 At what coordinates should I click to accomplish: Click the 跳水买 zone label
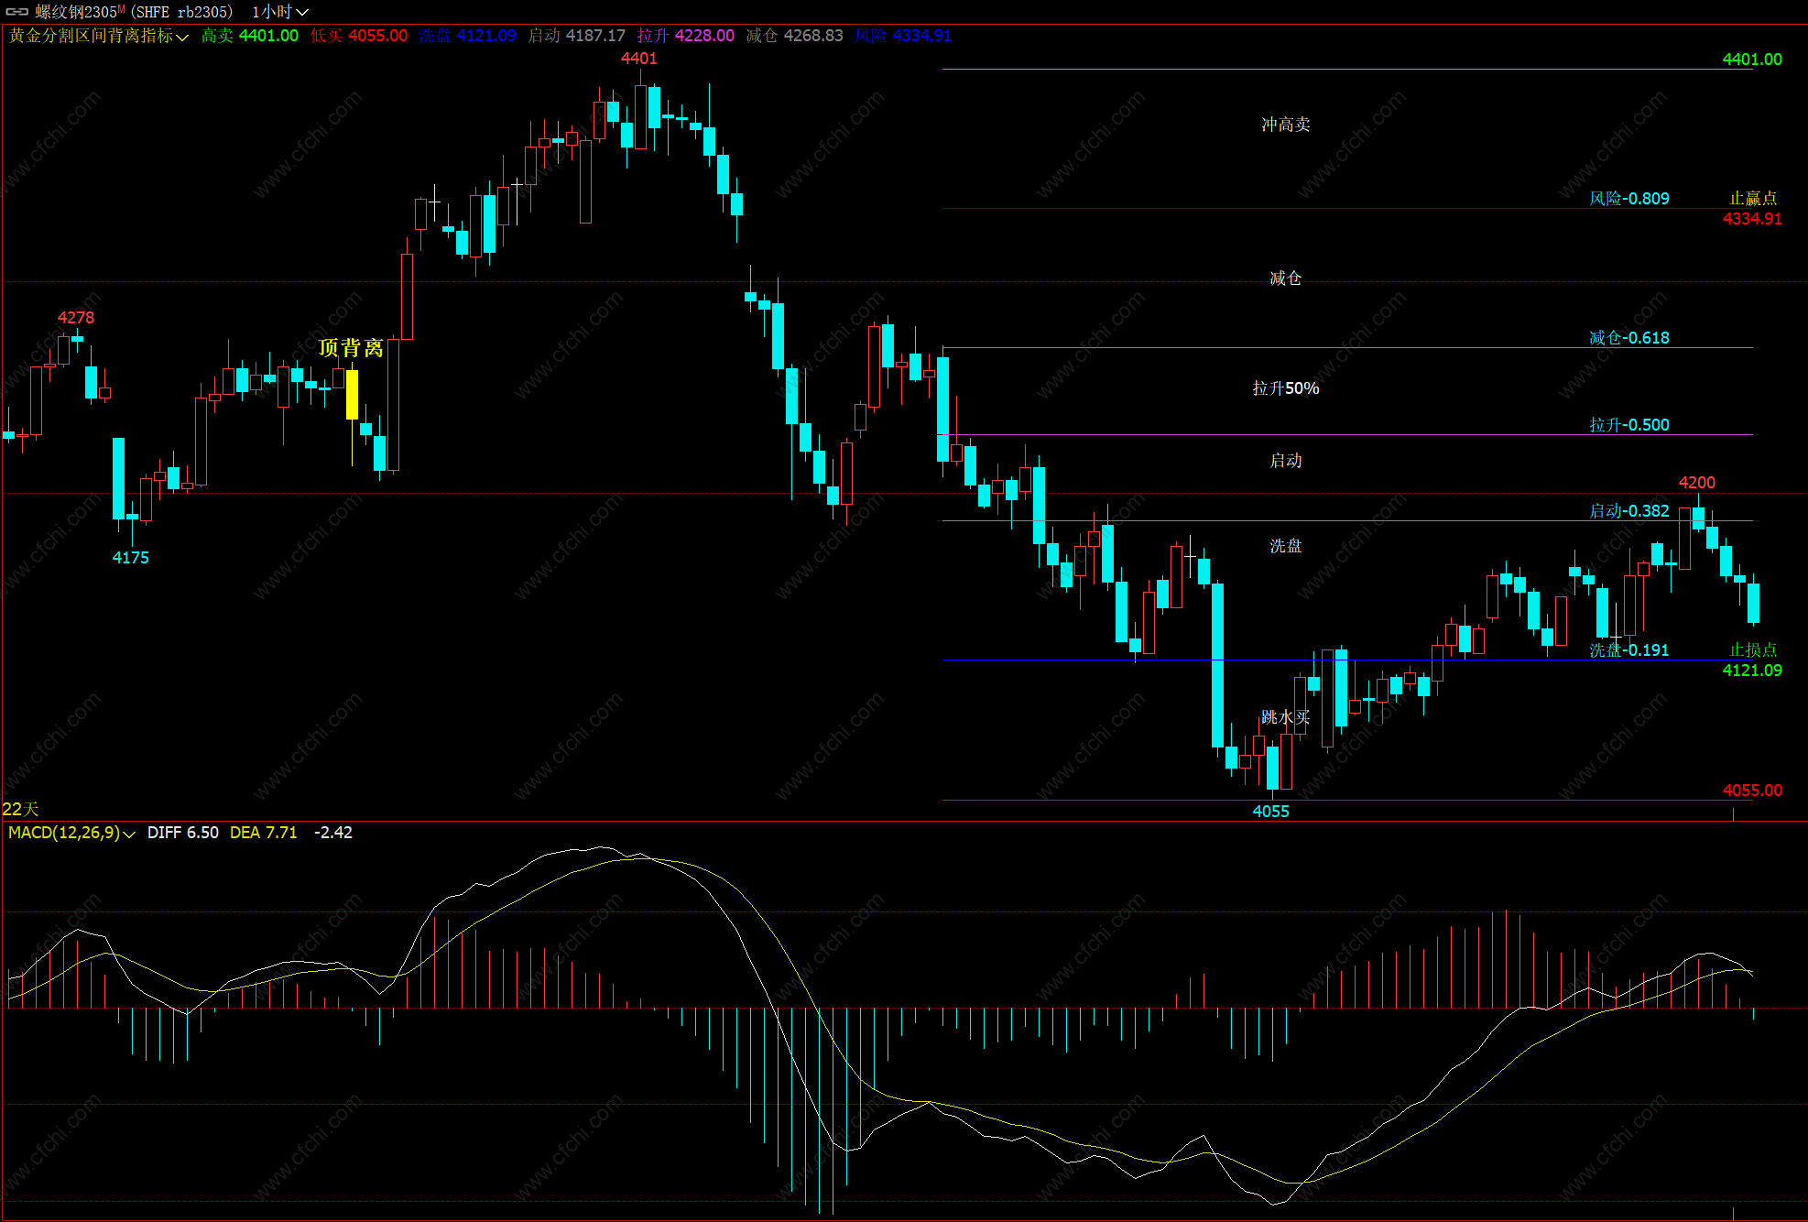pyautogui.click(x=1285, y=717)
